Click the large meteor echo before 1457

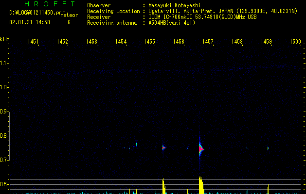(x=201, y=149)
